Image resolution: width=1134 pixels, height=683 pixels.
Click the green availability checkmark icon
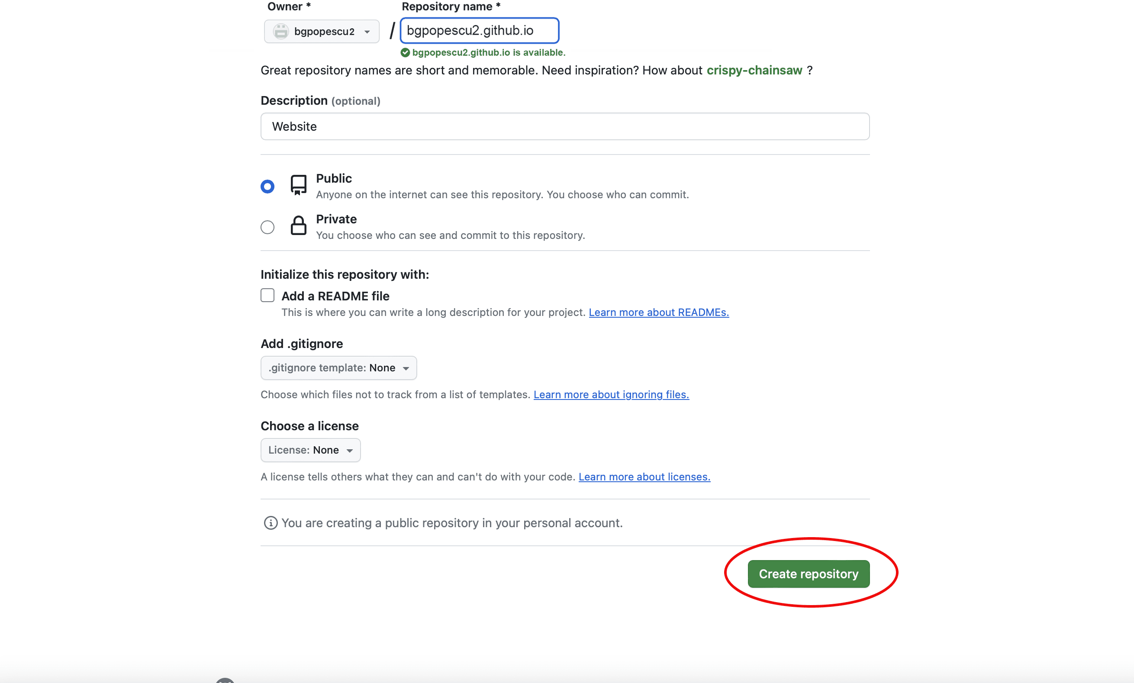405,52
